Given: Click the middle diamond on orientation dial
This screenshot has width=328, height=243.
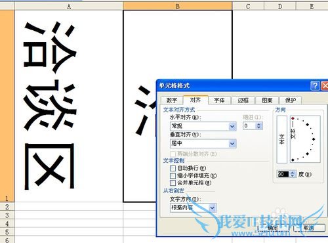Looking at the screenshot, I should coord(314,139).
